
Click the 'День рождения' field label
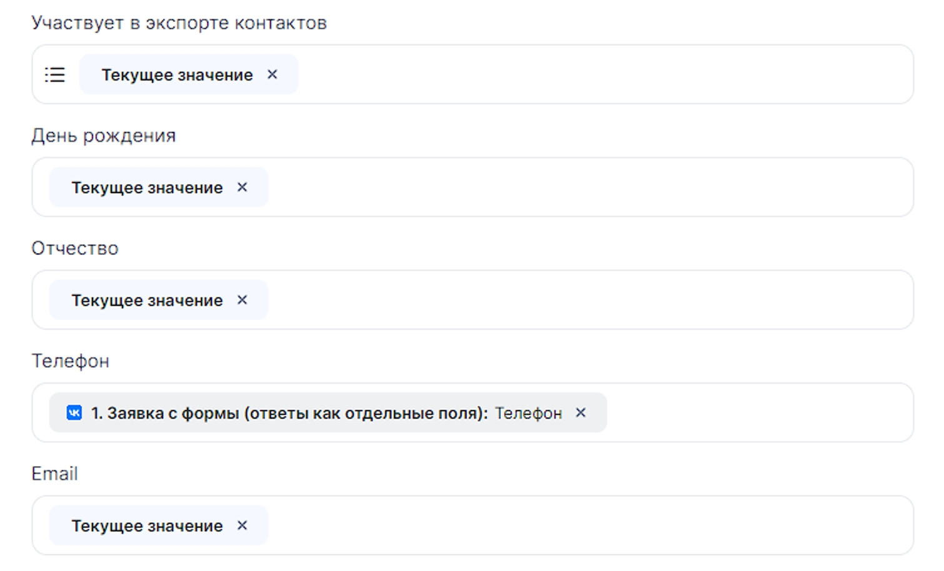coord(104,136)
